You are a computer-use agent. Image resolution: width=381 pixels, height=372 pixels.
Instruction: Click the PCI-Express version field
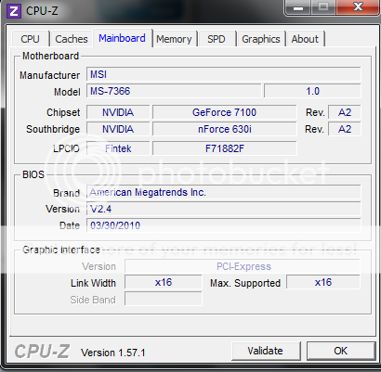coord(243,266)
